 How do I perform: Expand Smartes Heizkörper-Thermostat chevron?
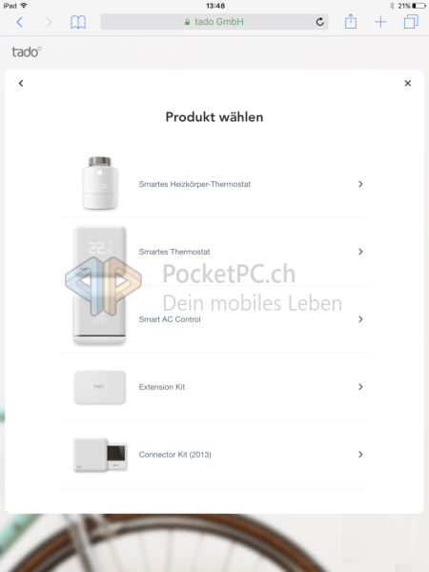click(360, 184)
